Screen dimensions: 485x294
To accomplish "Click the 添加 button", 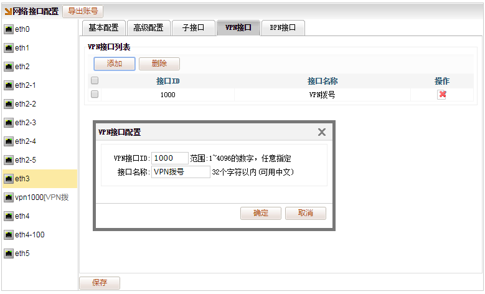I will click(115, 64).
